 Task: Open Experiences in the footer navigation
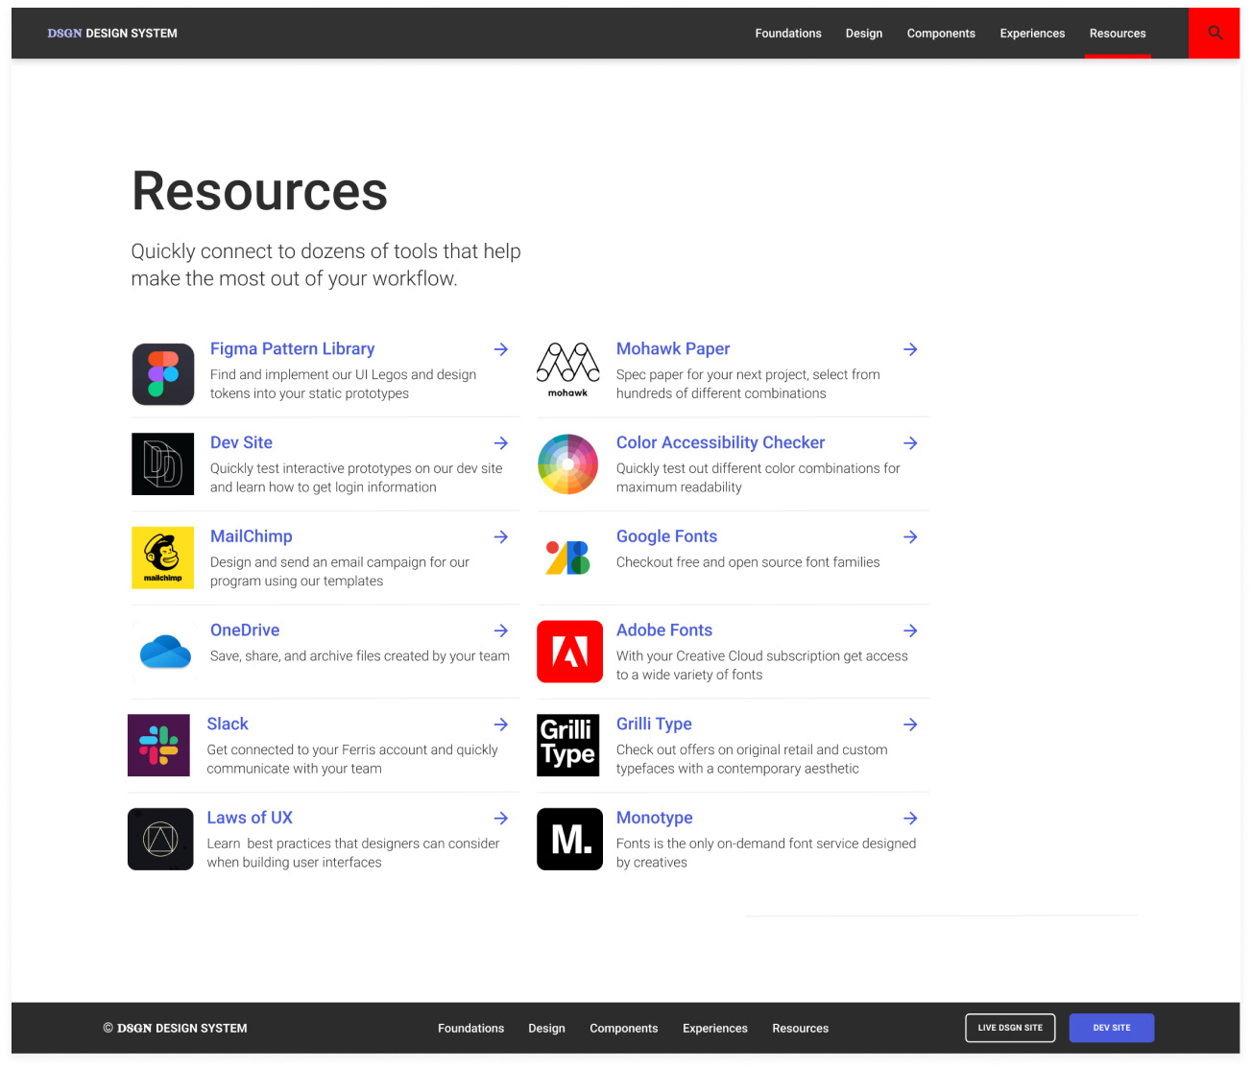tap(715, 1028)
